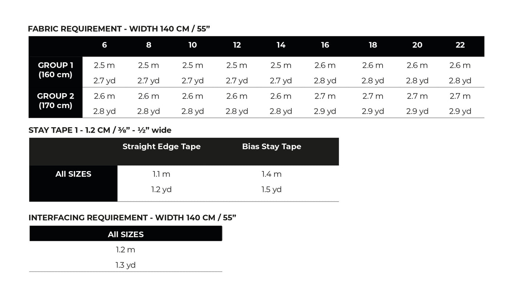525x303 pixels.
Task: Select the GROUP 2 (170 cm) row label
Action: 56,101
